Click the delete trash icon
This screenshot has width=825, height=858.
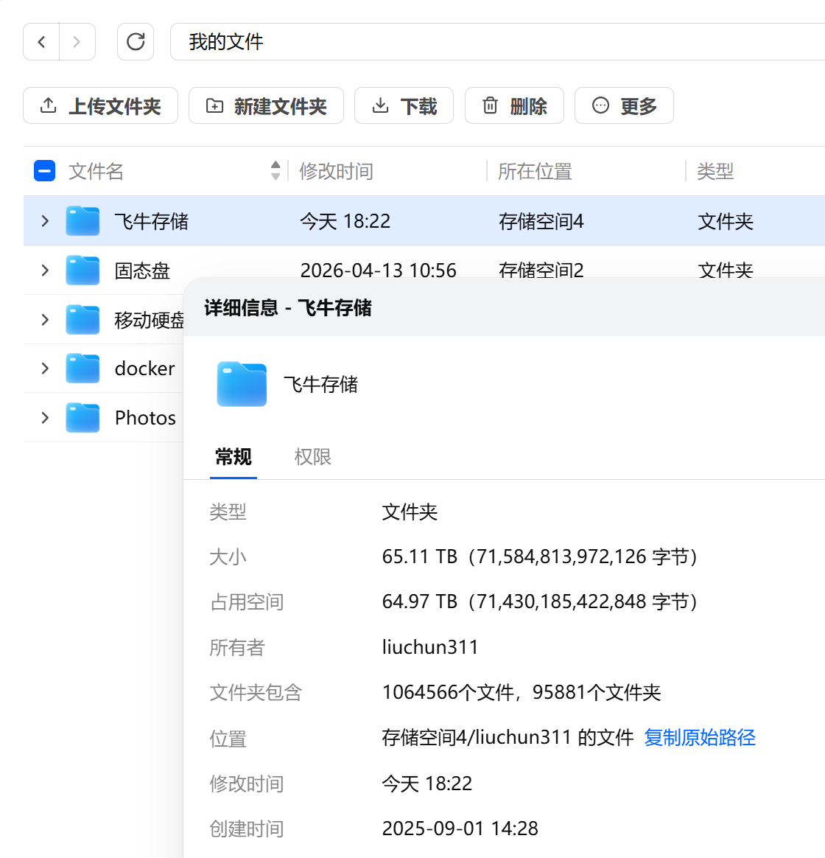pyautogui.click(x=489, y=105)
